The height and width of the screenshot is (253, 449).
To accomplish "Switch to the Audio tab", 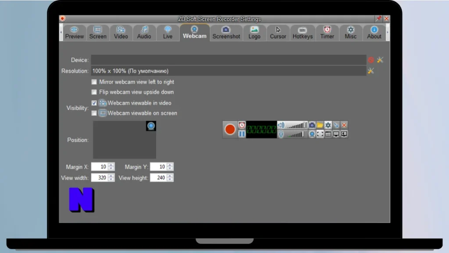I will tap(144, 33).
